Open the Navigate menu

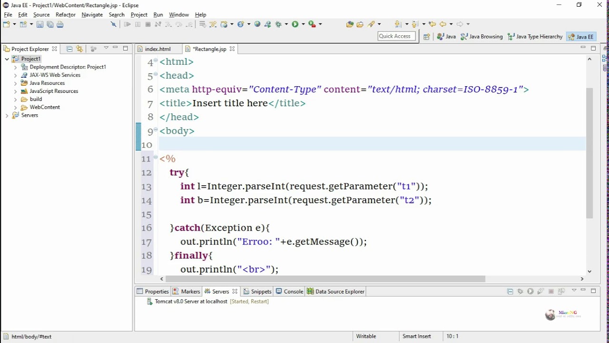coord(92,15)
